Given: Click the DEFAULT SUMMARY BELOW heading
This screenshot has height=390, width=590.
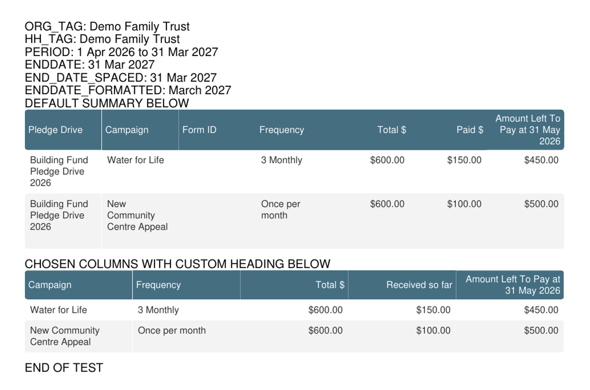Looking at the screenshot, I should click(107, 103).
